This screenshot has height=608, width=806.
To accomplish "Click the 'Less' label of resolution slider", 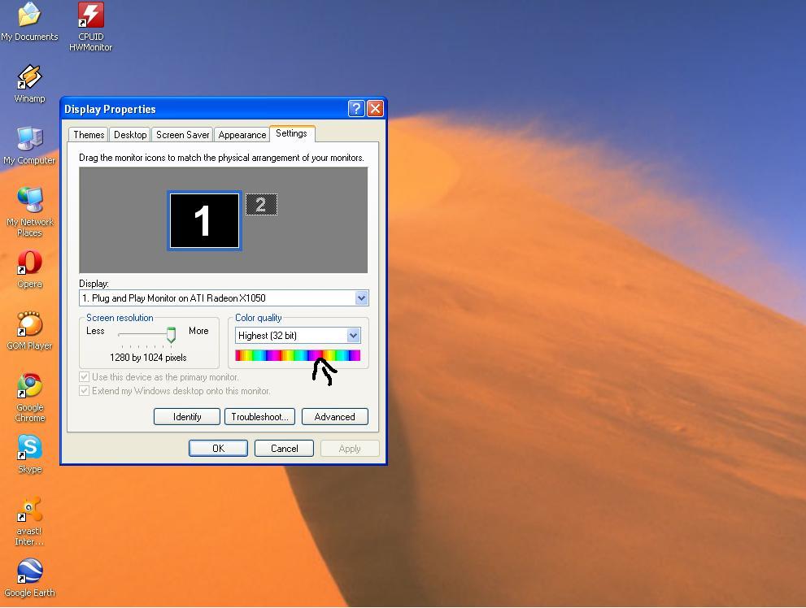I will tap(95, 331).
